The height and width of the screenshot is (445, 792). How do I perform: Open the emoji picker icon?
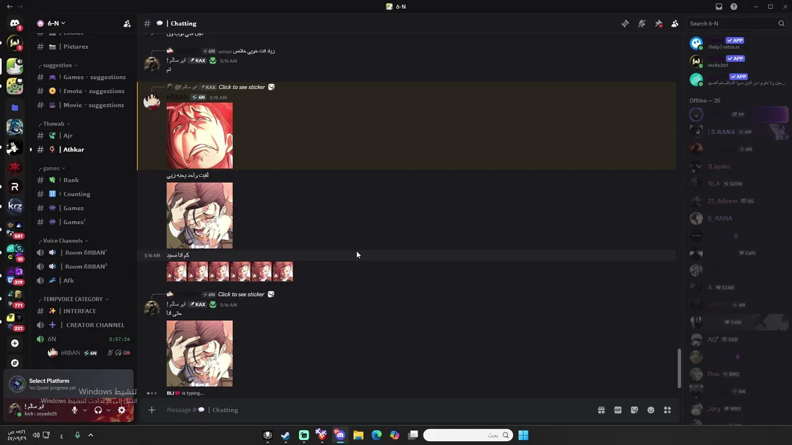[x=651, y=410]
